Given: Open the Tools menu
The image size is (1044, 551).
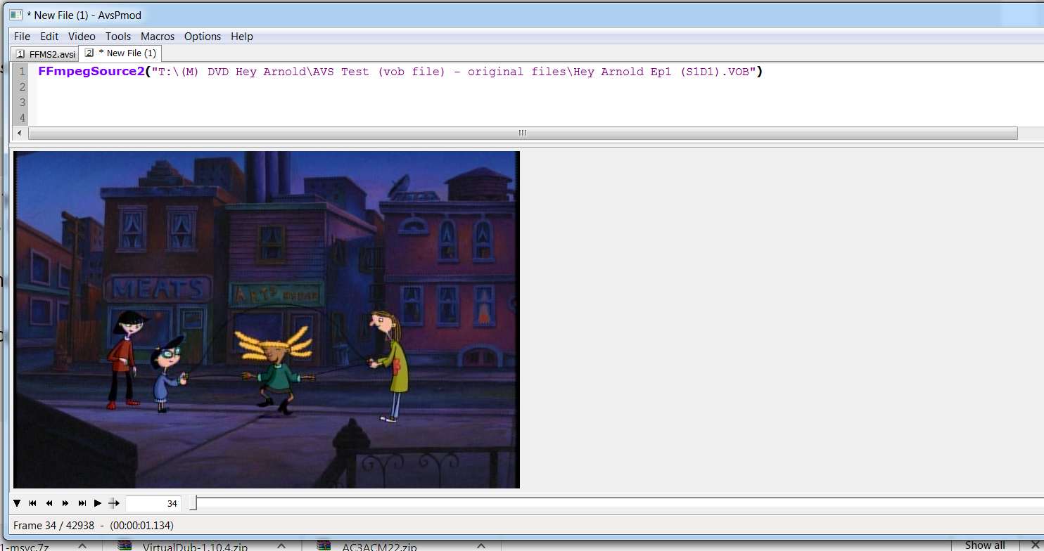Looking at the screenshot, I should coord(118,37).
